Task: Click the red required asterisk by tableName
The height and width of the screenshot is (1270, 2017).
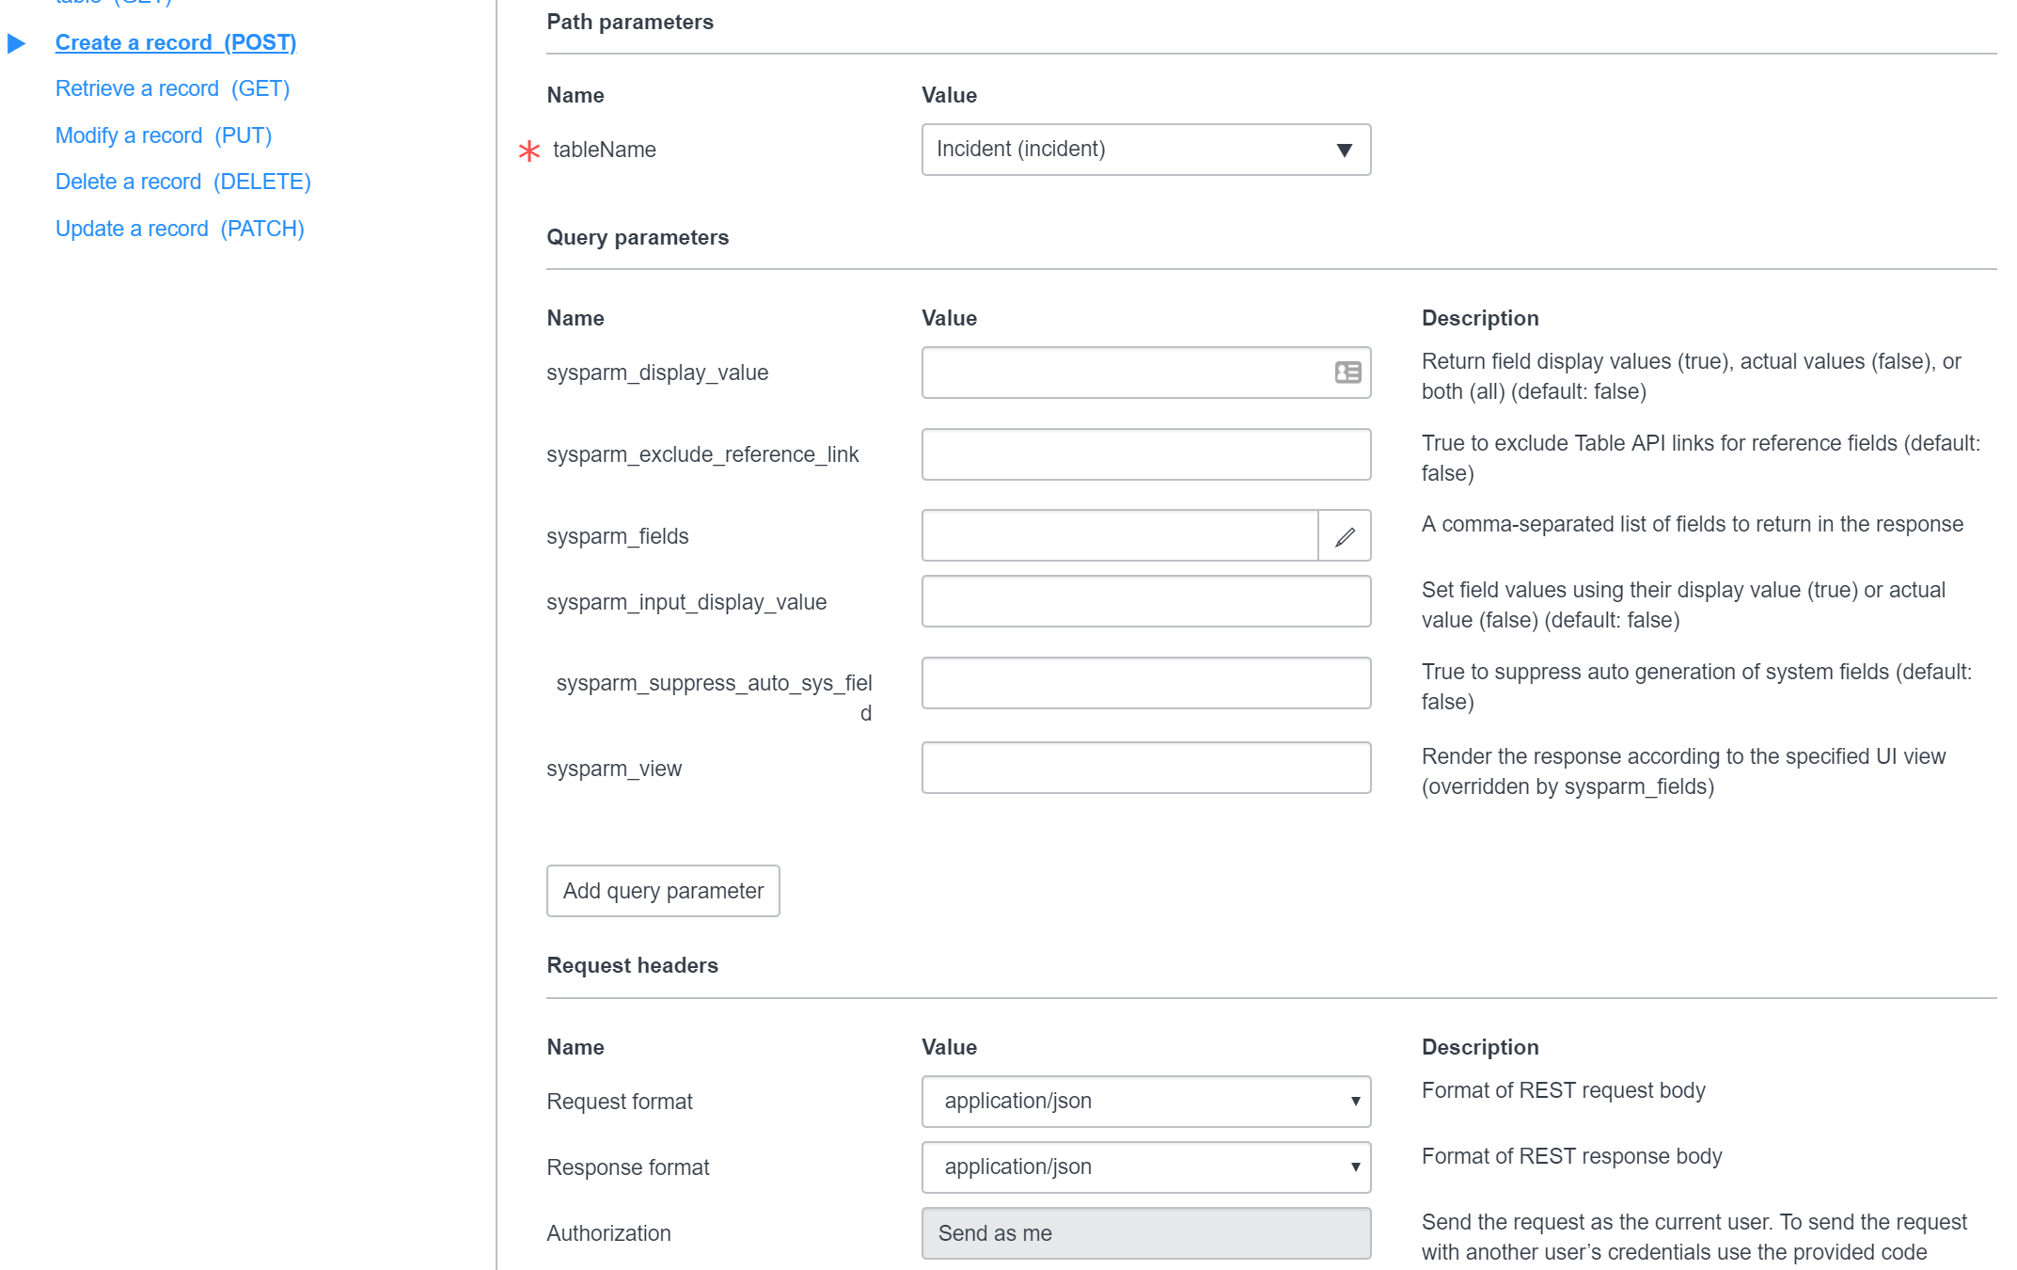Action: point(529,151)
